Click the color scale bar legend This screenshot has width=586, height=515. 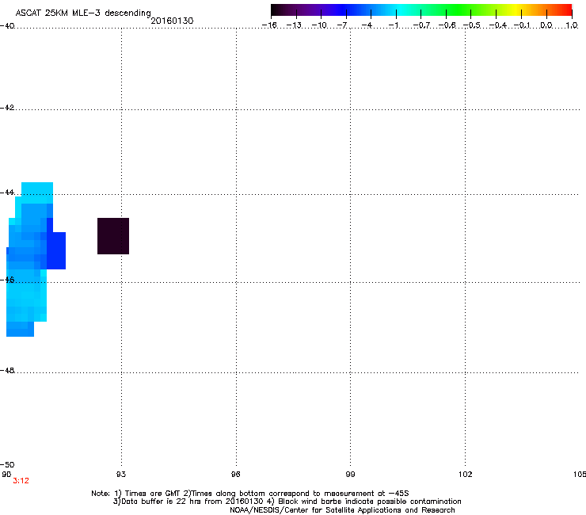(x=421, y=10)
